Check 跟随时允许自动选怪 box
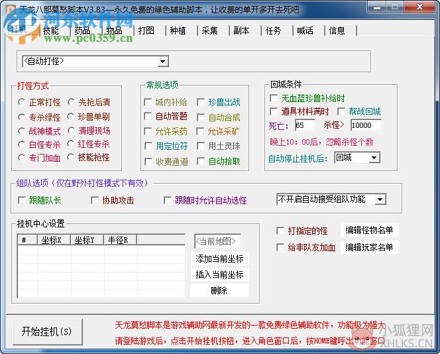Viewport: 440px width, 354px height. tap(168, 200)
